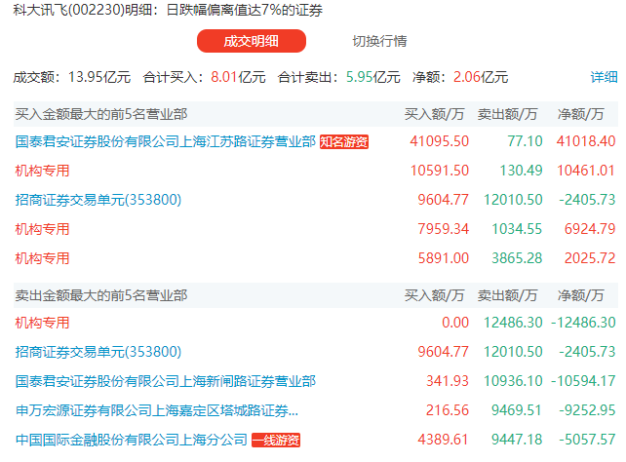Click net amount 6924.79

(x=590, y=229)
